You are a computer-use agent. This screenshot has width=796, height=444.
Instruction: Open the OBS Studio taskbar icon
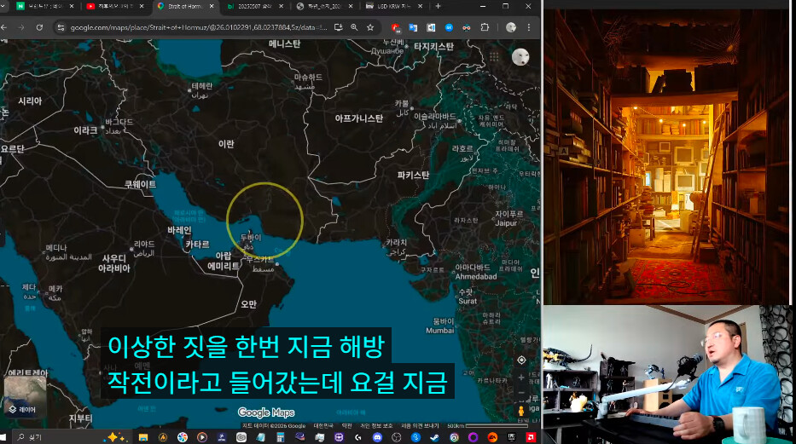pos(397,437)
